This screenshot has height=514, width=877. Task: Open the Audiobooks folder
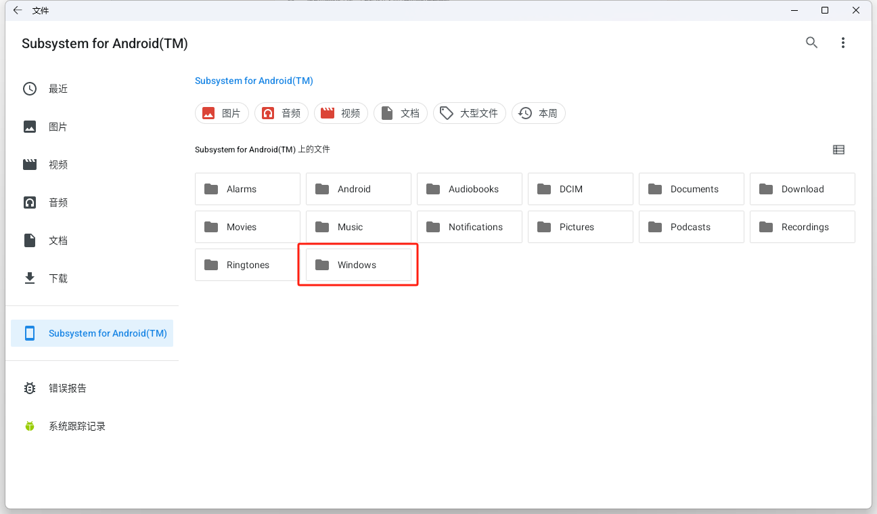(470, 189)
